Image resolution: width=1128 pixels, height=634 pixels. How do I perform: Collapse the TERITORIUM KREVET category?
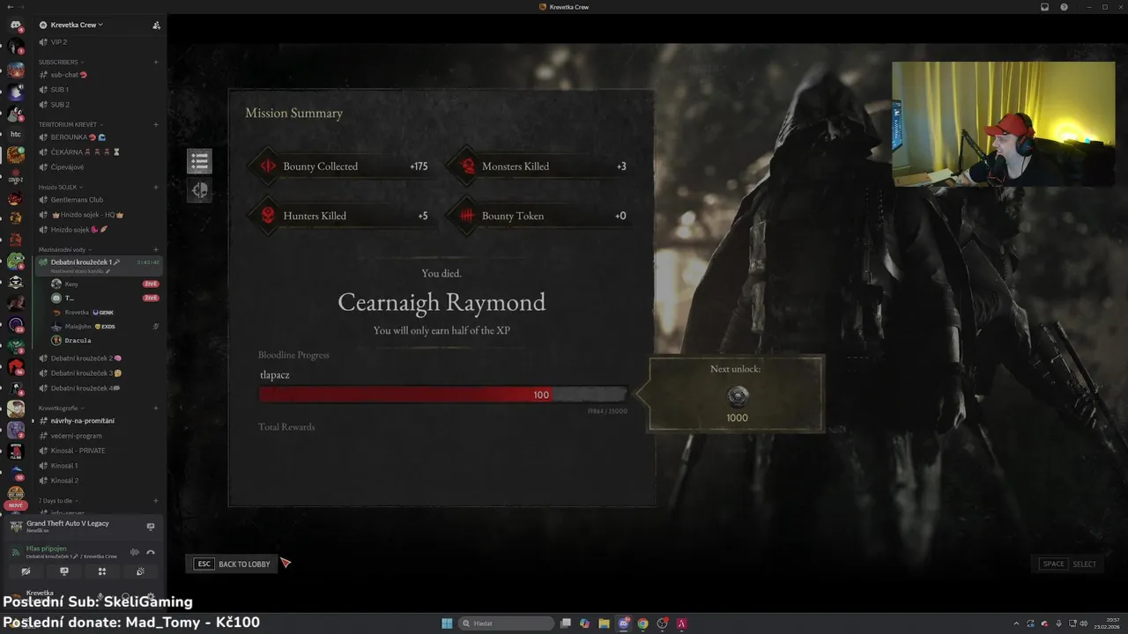[70, 125]
